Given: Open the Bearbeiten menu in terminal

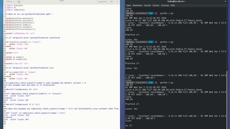Looking at the screenshot, I should (137, 5).
